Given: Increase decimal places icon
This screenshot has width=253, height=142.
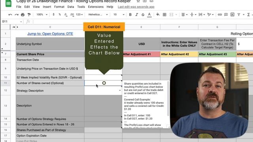Looking at the screenshot, I should (72, 15).
